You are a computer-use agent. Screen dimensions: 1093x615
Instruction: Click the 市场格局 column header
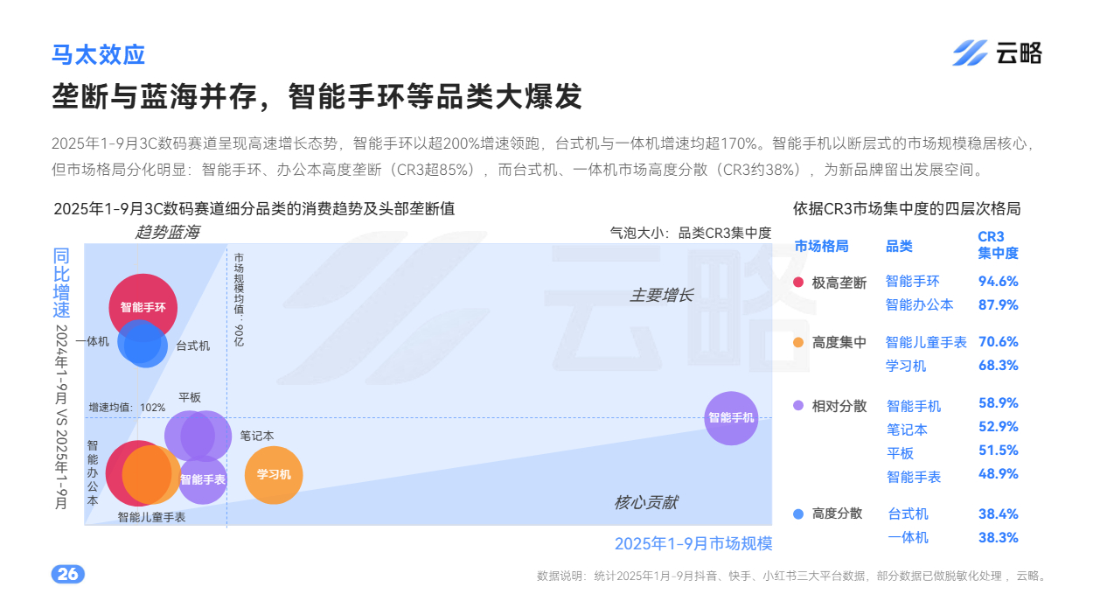pos(821,246)
